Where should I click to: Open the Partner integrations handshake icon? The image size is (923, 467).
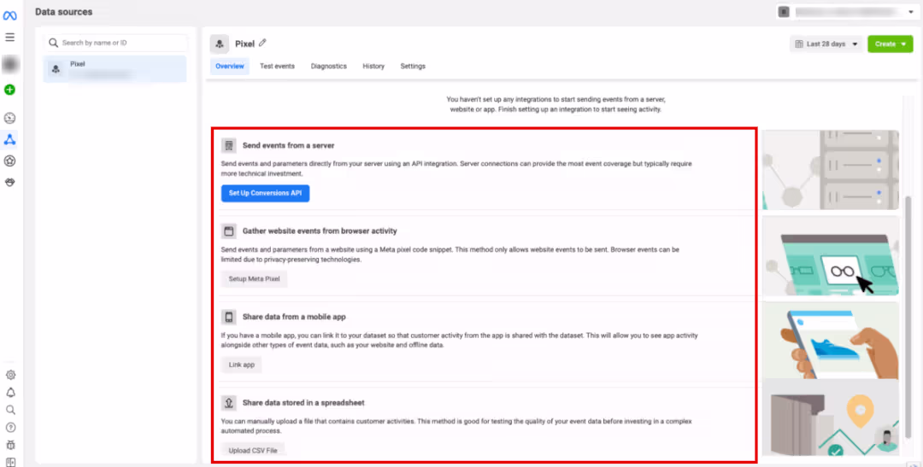pyautogui.click(x=9, y=183)
